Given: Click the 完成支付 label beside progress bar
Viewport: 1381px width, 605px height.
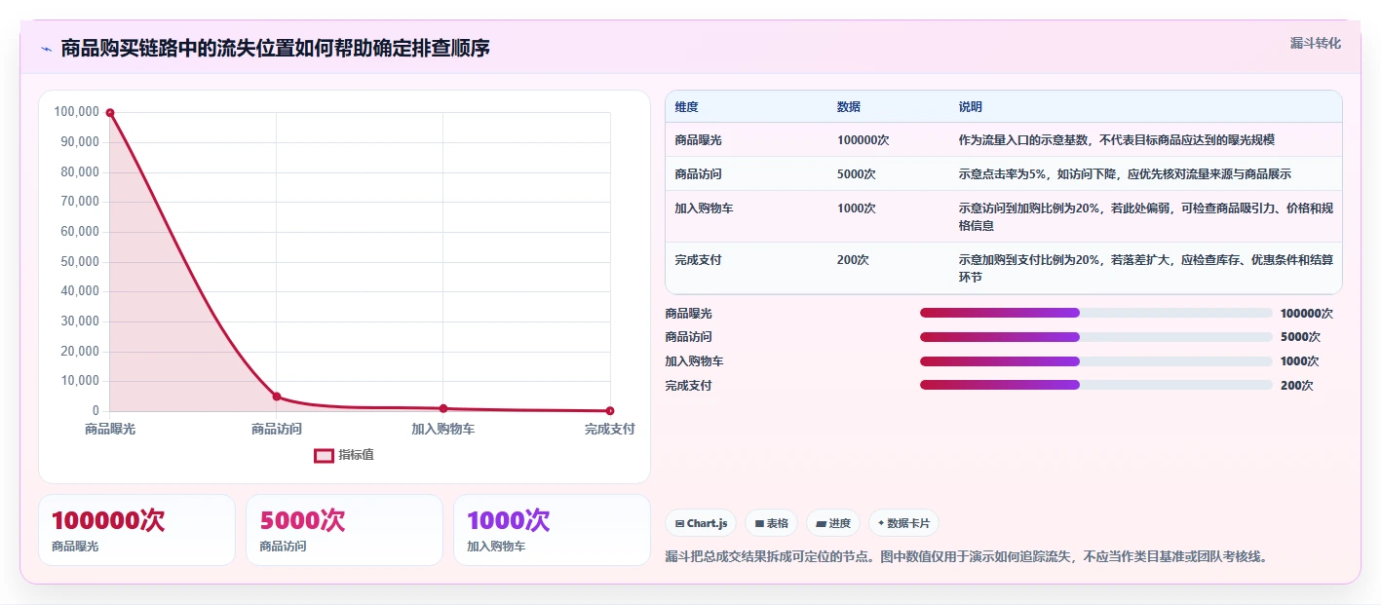Looking at the screenshot, I should pyautogui.click(x=689, y=386).
